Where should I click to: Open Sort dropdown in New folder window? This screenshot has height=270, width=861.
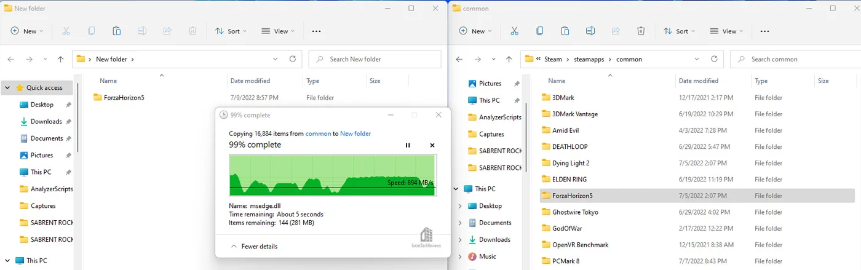coord(231,31)
